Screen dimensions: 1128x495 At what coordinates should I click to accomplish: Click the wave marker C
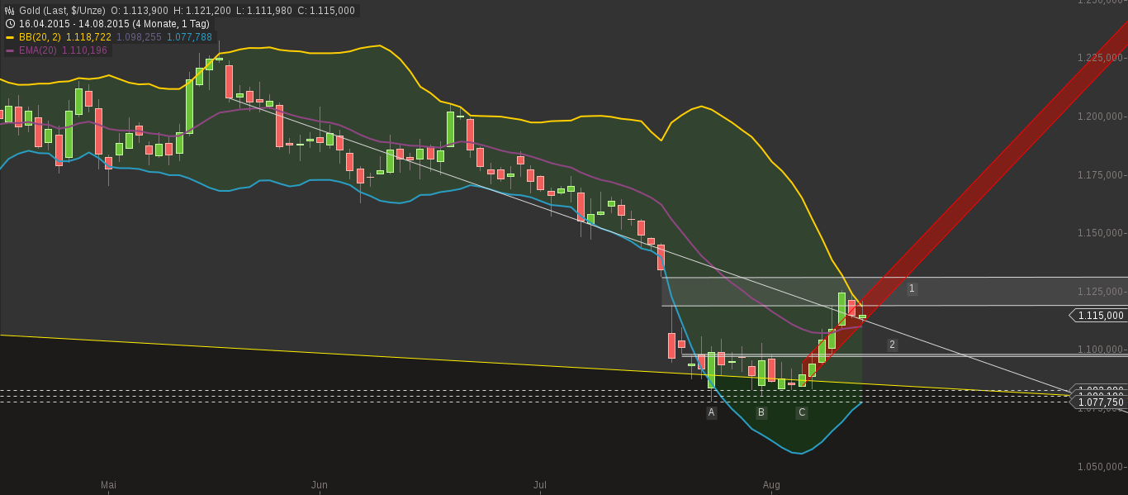pyautogui.click(x=802, y=412)
